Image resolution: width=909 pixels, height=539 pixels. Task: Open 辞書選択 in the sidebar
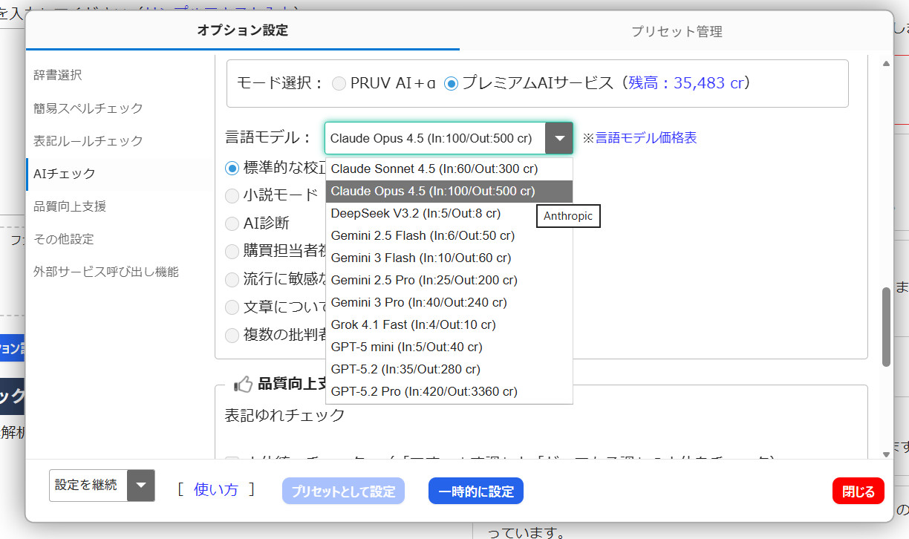tap(57, 75)
